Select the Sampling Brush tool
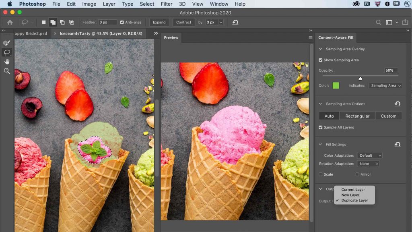Image resolution: width=412 pixels, height=232 pixels. [x=7, y=43]
